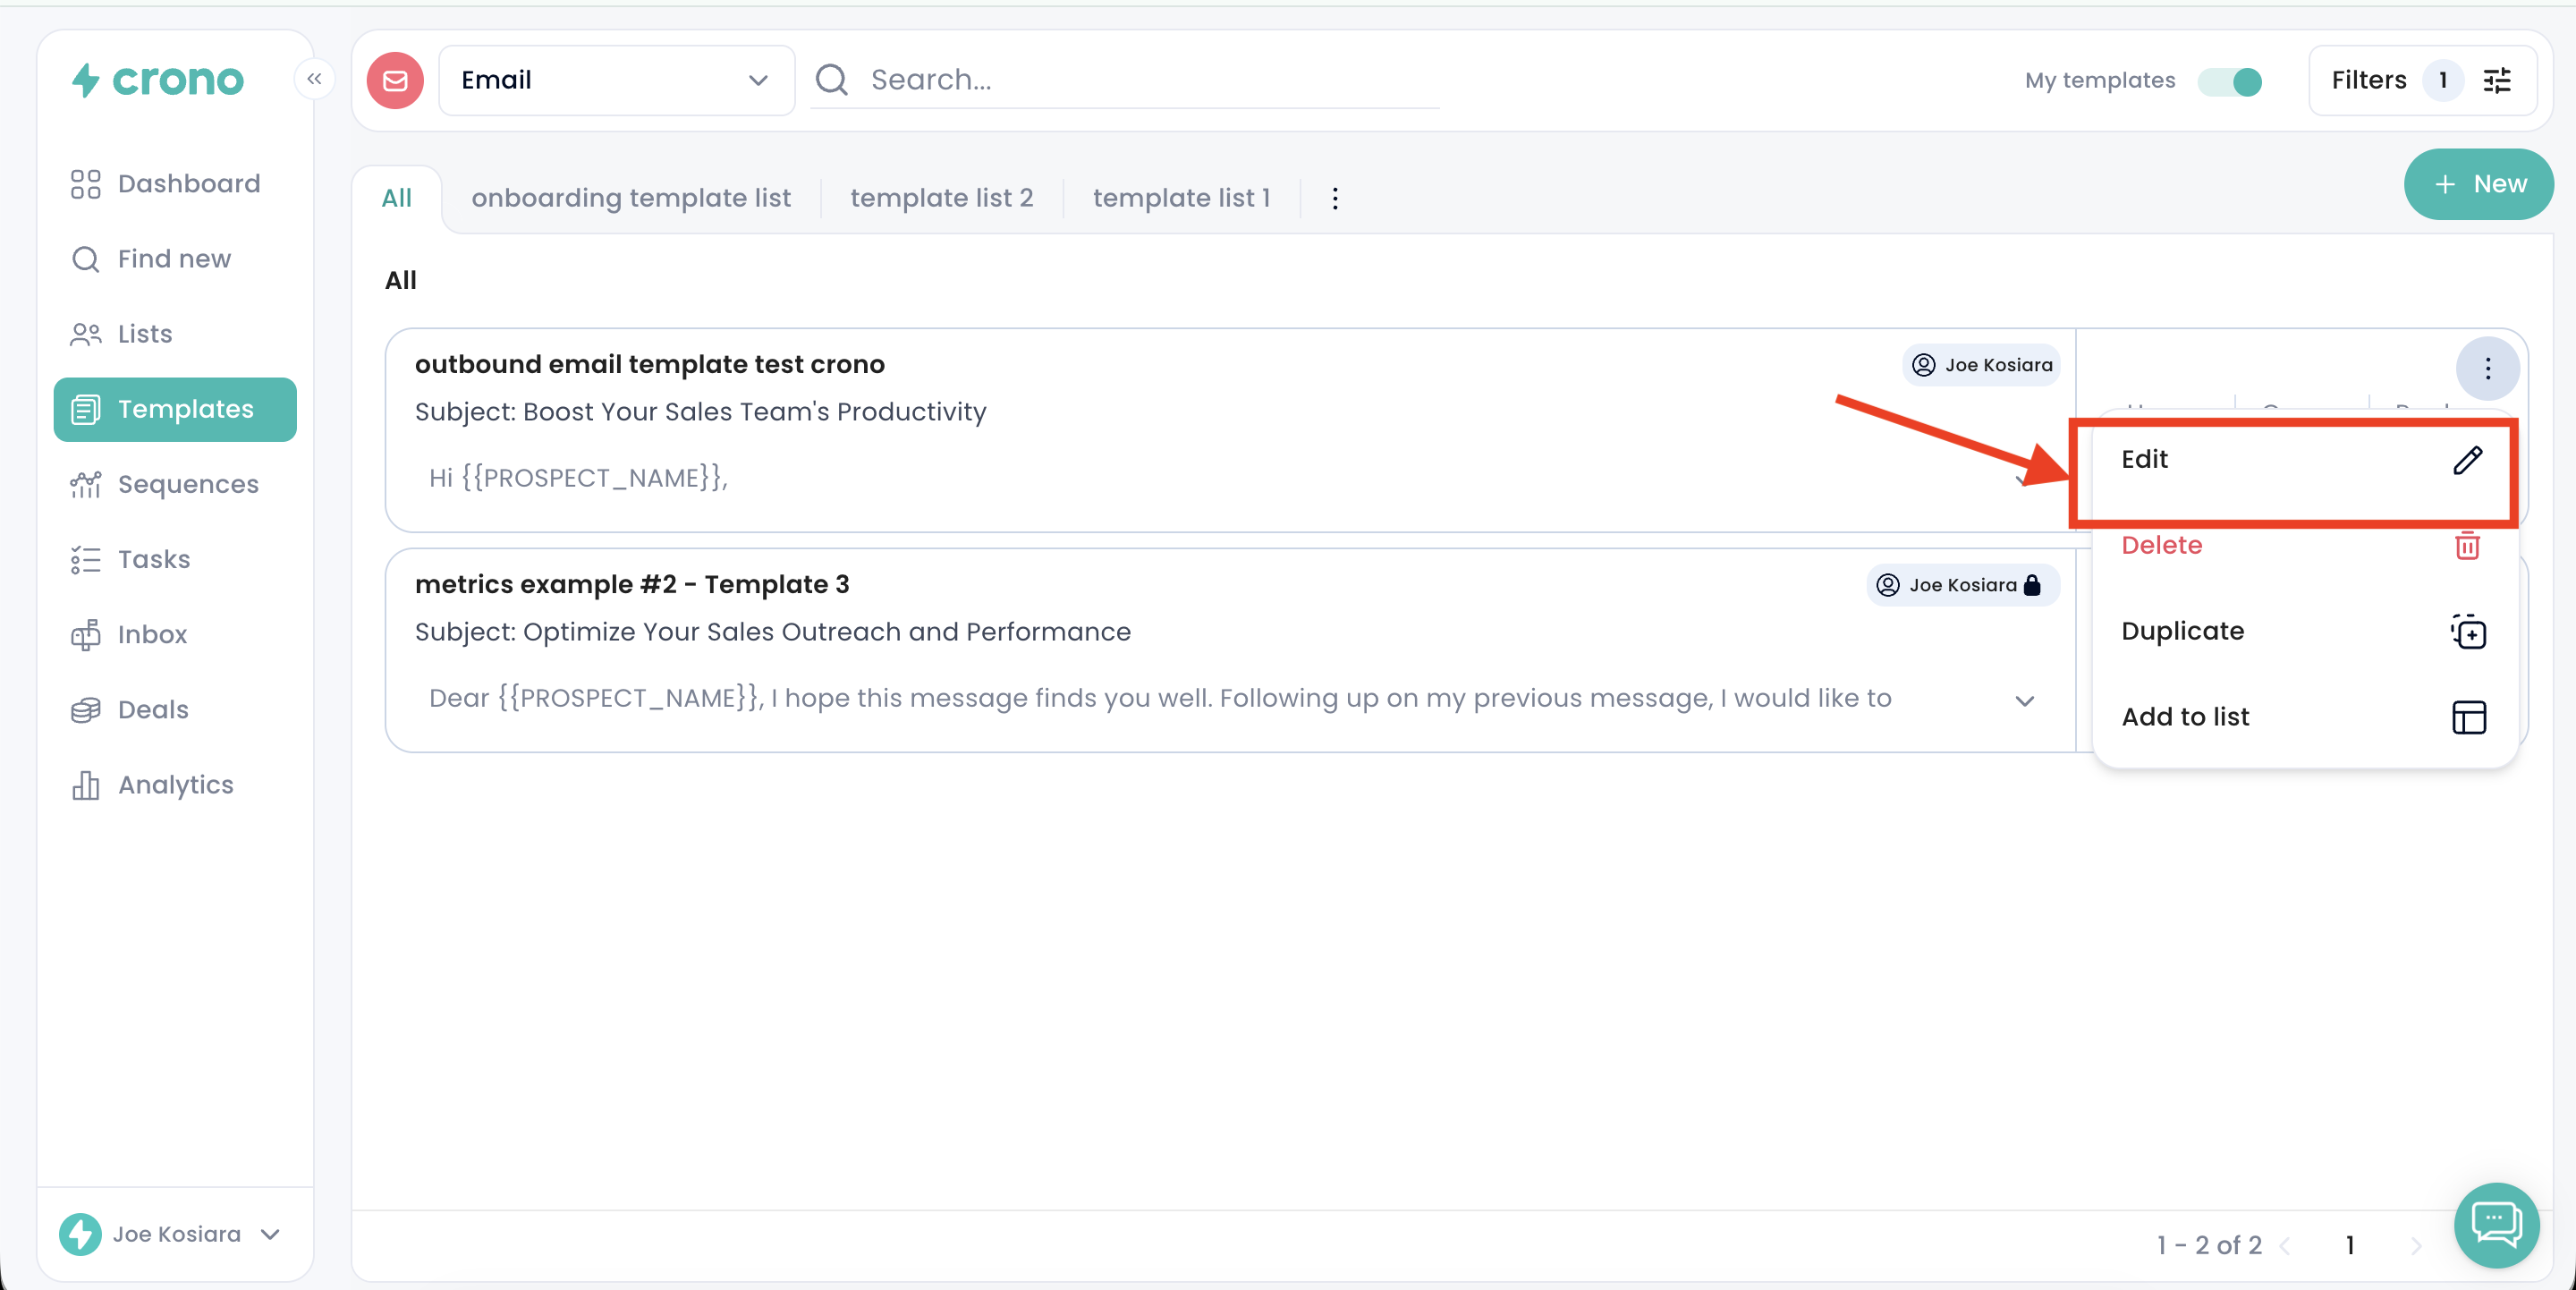Open the Email type dropdown
This screenshot has height=1290, width=2576.
coord(616,80)
